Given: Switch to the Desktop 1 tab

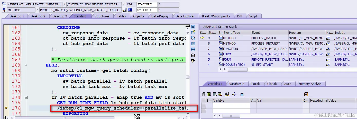Looking at the screenshot, I should pos(16,16).
